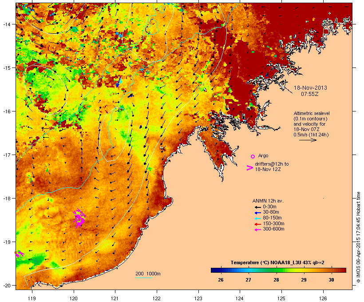Viewport: 364px width, 302px height.
Task: Click the -15 latitude axis label
Action: (x=6, y=68)
